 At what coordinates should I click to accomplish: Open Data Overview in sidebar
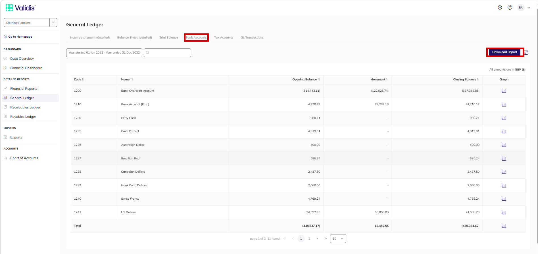(x=22, y=59)
